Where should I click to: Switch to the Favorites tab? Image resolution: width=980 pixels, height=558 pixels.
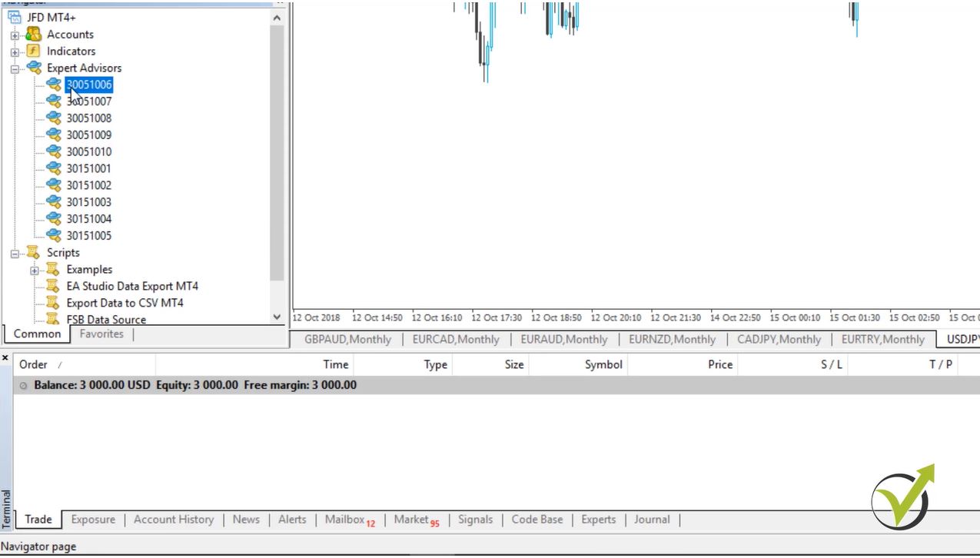pyautogui.click(x=101, y=334)
